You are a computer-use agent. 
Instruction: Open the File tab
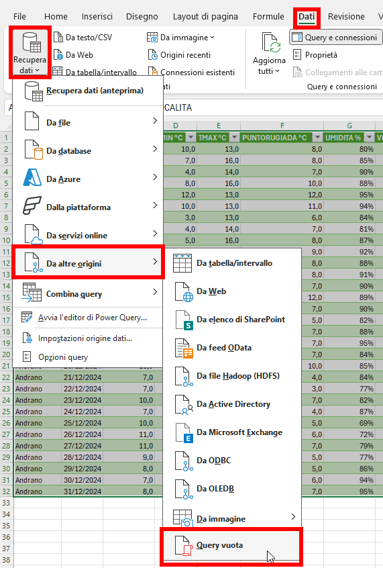(19, 17)
